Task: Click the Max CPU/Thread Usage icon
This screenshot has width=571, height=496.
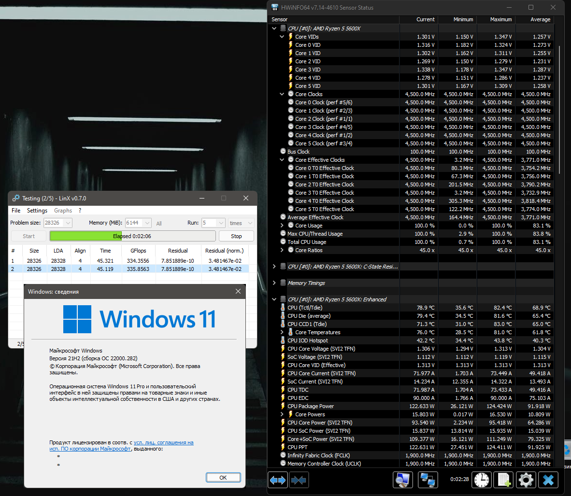Action: tap(283, 233)
